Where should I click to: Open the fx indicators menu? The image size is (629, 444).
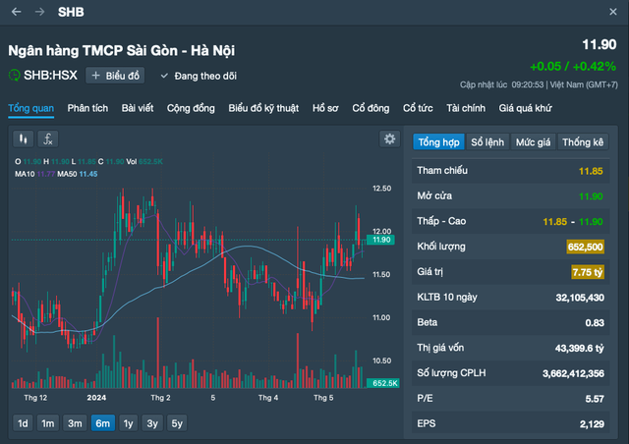pos(47,139)
